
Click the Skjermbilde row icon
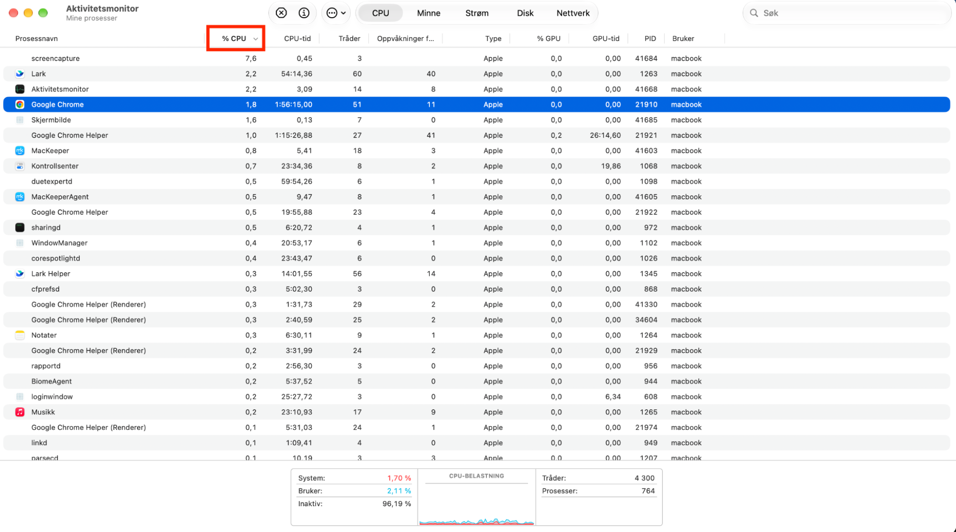[x=20, y=120]
